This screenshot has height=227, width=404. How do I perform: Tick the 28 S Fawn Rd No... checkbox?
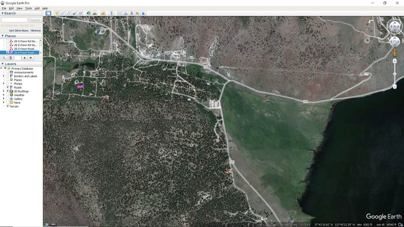pyautogui.click(x=8, y=41)
